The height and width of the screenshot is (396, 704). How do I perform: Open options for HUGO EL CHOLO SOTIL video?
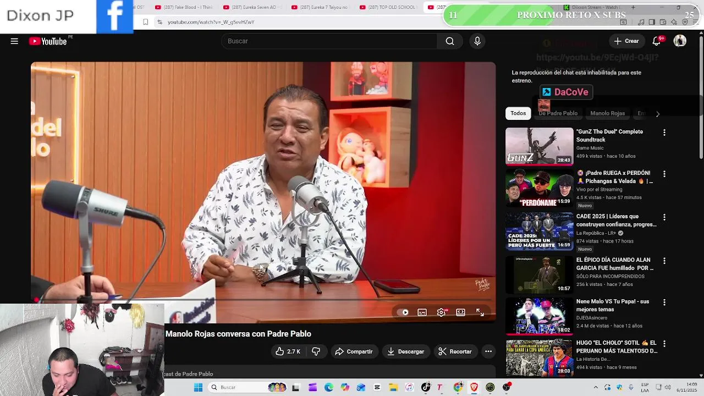[x=664, y=344]
